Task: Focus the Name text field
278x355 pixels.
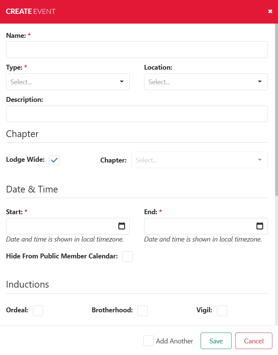Action: (137, 50)
